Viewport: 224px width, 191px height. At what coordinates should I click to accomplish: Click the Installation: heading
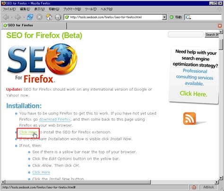24,106
